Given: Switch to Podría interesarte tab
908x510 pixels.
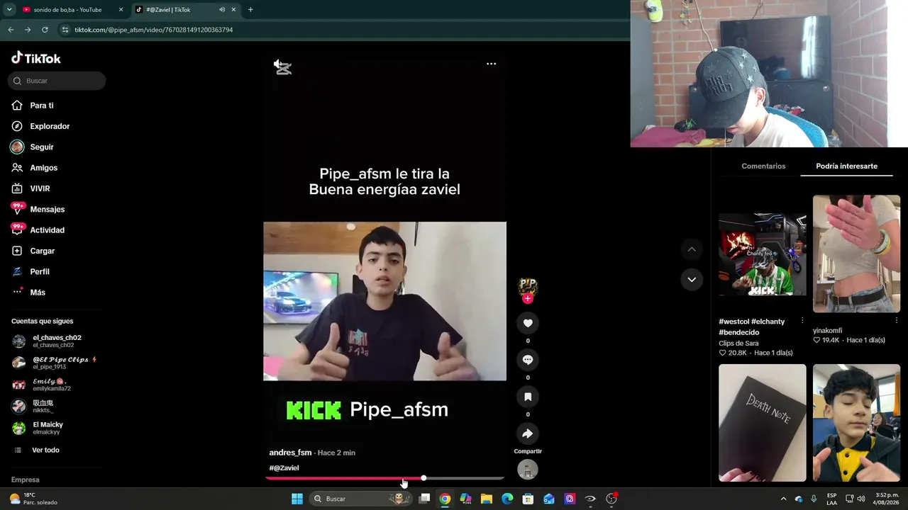Looking at the screenshot, I should 846,166.
